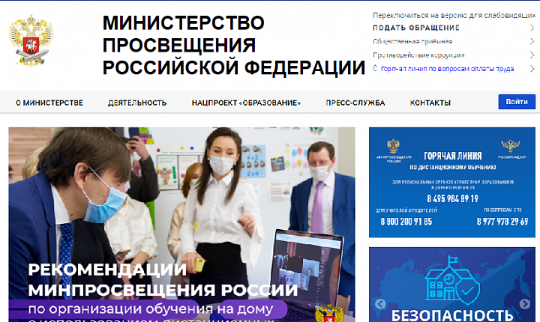Click the phone icon before Горячая линия link
The height and width of the screenshot is (322, 540).
(x=376, y=69)
